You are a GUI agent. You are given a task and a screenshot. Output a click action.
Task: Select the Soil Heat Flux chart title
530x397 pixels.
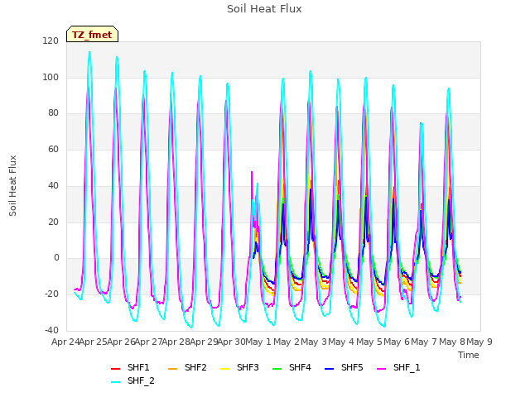point(264,8)
